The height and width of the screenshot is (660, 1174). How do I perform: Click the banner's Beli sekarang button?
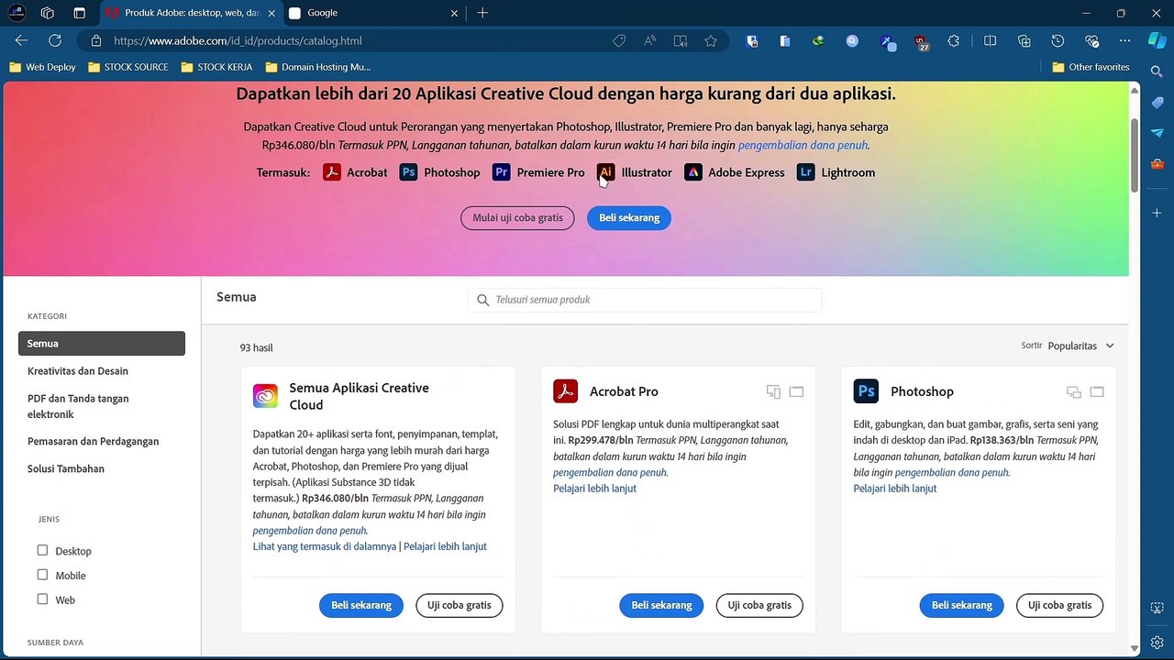[629, 218]
